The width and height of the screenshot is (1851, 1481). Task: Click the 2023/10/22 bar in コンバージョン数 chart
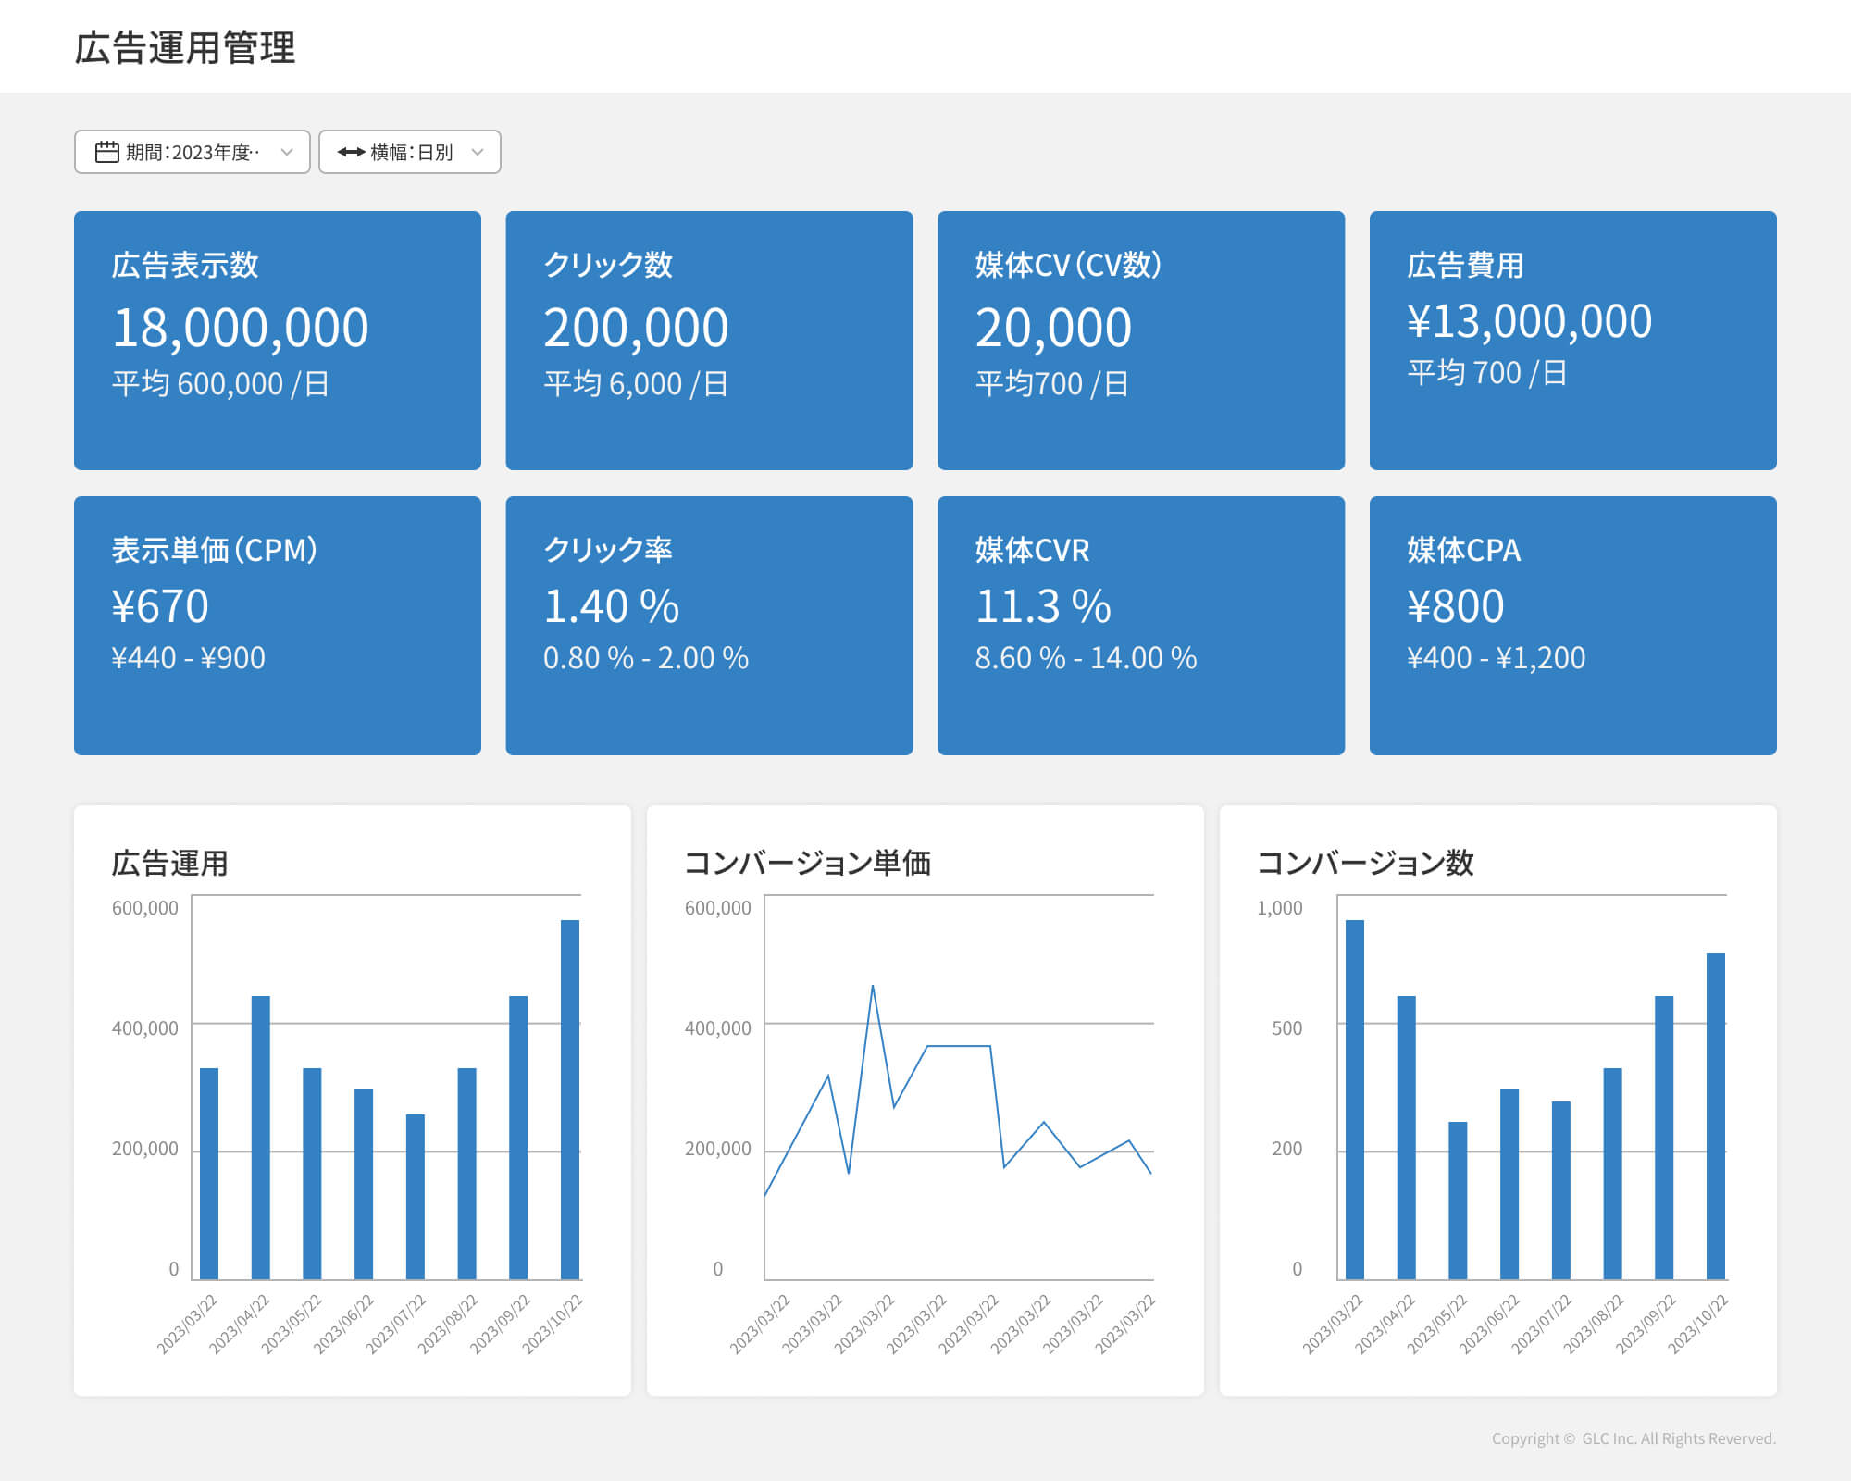1716,1116
